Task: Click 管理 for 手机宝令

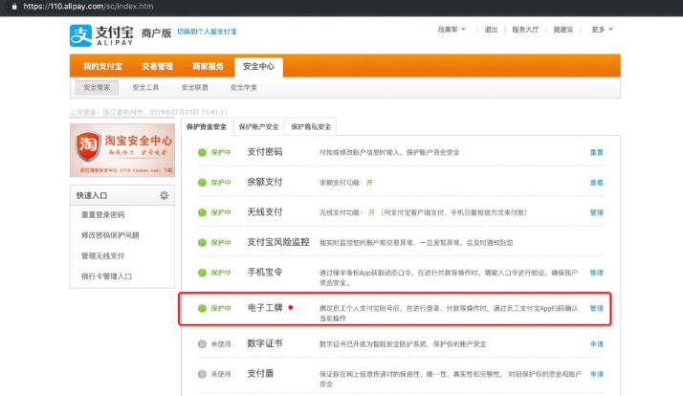Action: [596, 273]
